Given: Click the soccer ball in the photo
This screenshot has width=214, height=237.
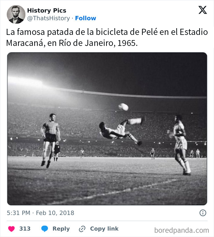Looking at the screenshot, I should tap(124, 107).
